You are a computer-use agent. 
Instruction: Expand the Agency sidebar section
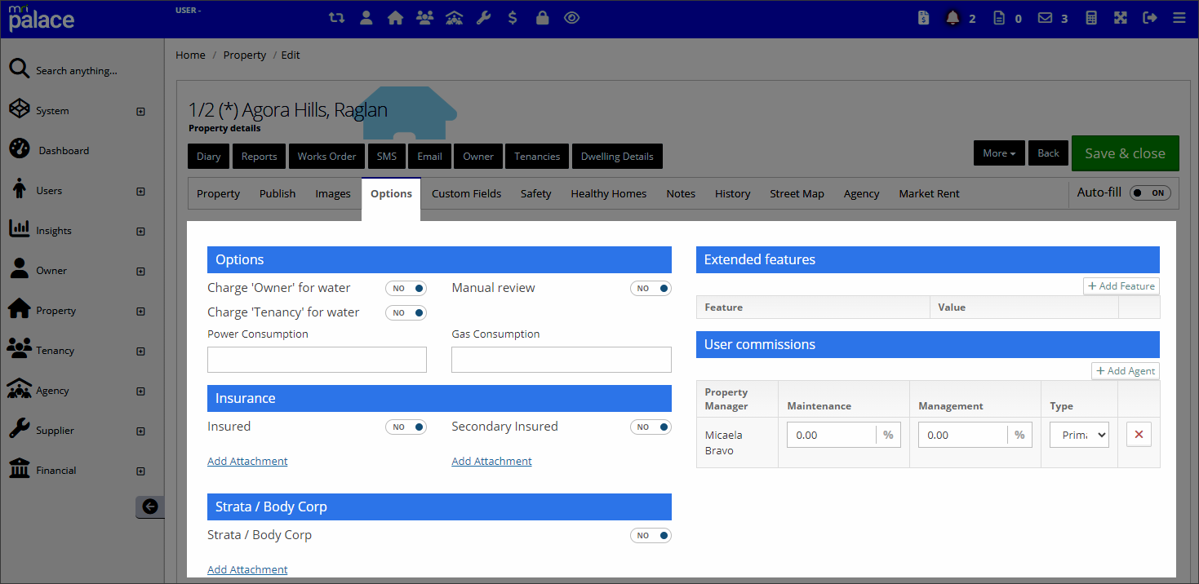pos(140,391)
